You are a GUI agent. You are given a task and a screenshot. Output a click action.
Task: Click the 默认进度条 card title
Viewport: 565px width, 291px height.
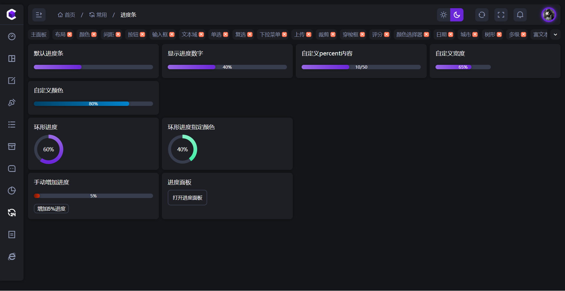49,53
